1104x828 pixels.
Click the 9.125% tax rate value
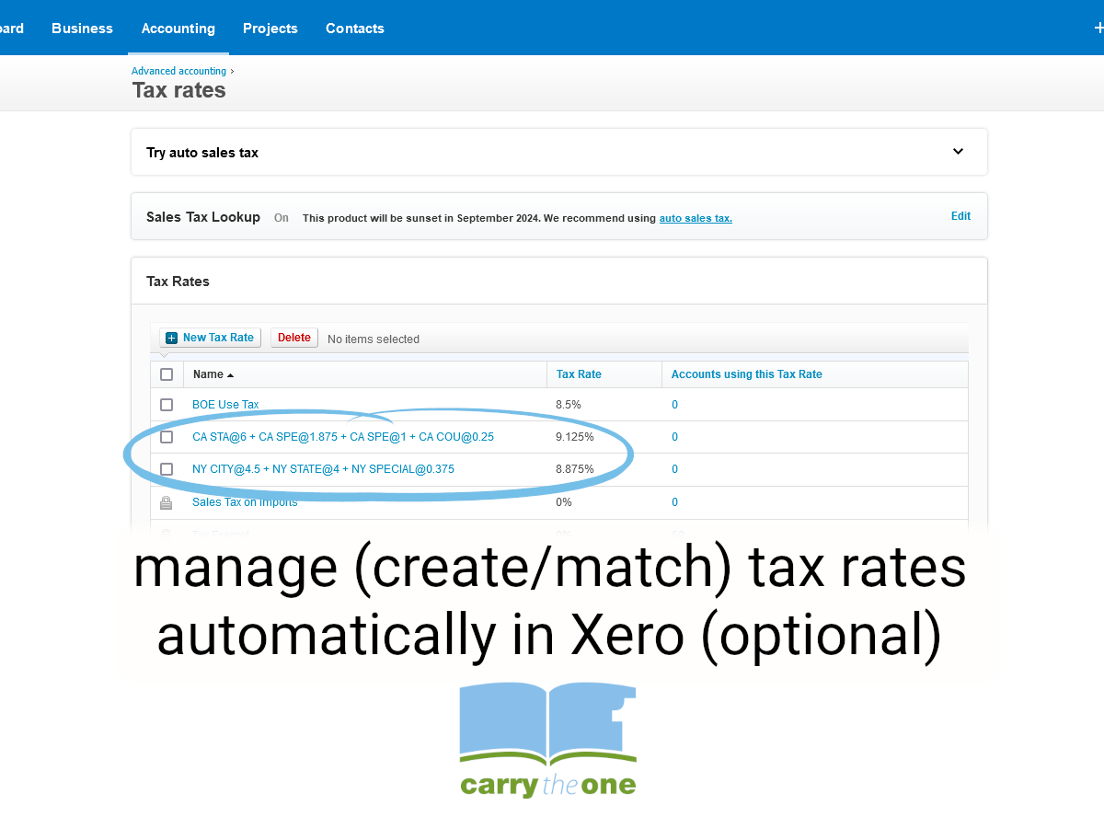click(x=575, y=437)
